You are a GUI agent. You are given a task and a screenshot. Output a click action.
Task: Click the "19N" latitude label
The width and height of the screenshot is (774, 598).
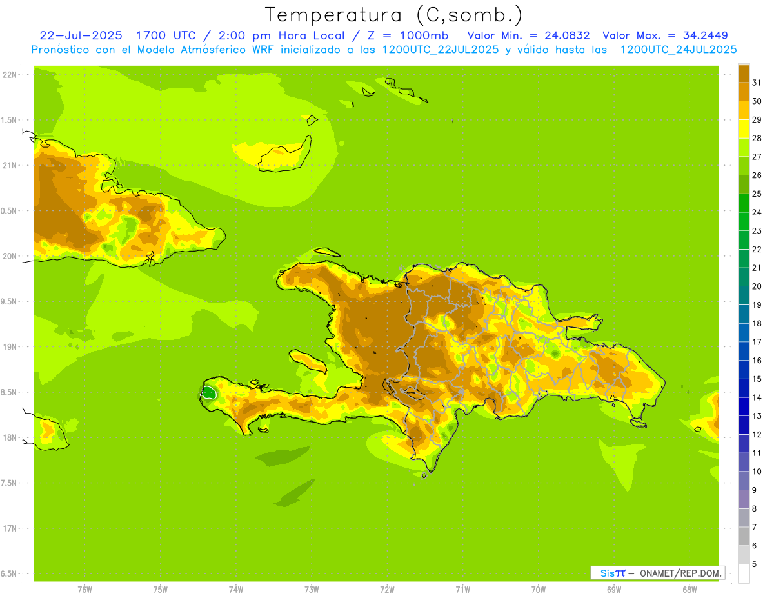pyautogui.click(x=10, y=347)
